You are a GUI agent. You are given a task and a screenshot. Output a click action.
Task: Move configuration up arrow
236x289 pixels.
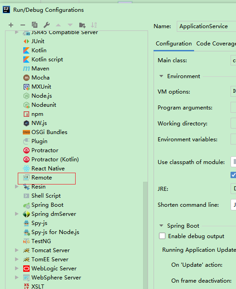[x=58, y=25]
